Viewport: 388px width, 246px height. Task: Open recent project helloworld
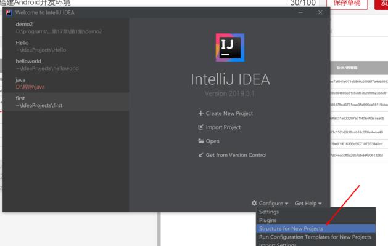pos(66,65)
